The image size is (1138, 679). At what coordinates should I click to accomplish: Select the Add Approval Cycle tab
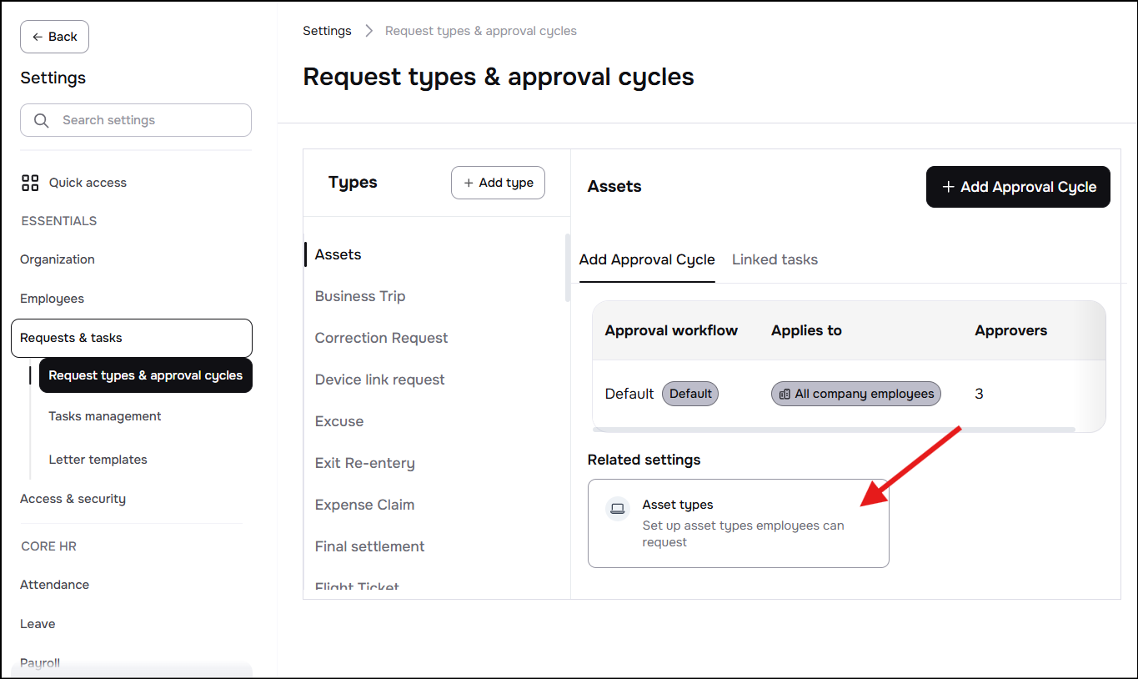coord(647,259)
